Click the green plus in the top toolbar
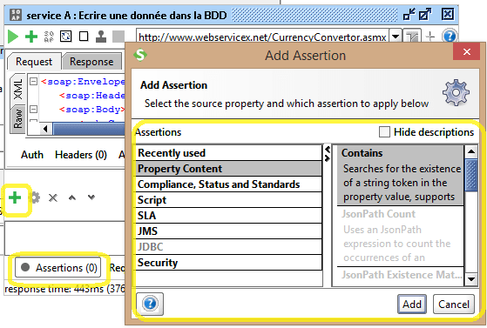The width and height of the screenshot is (487, 328). (31, 37)
